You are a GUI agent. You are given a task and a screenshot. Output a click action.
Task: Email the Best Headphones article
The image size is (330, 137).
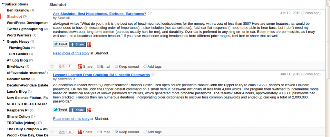point(103,66)
